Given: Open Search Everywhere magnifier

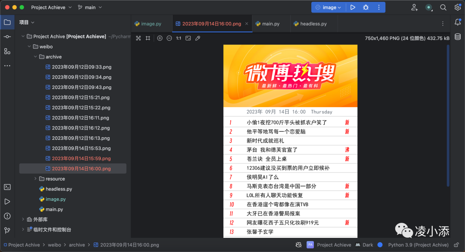Looking at the screenshot, I should (x=443, y=7).
